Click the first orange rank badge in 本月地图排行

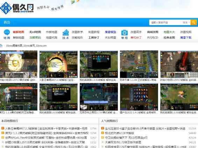3,128
